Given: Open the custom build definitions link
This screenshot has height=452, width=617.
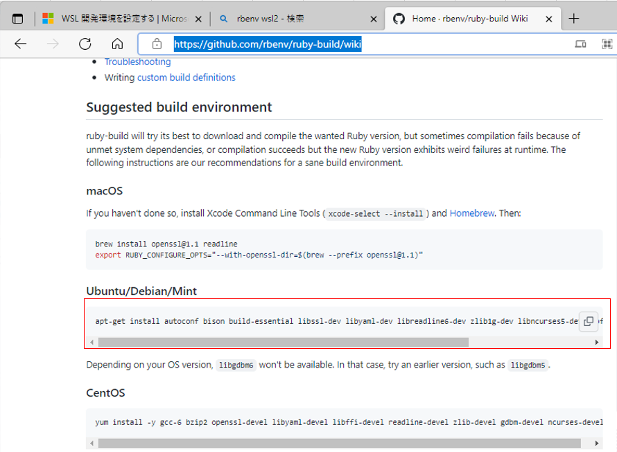Looking at the screenshot, I should pos(186,78).
